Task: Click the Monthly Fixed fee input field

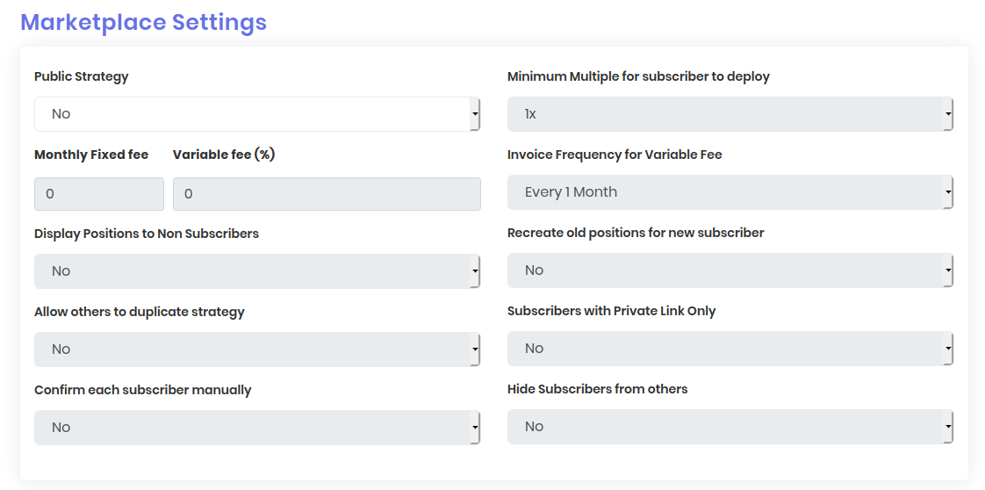Action: coord(99,194)
